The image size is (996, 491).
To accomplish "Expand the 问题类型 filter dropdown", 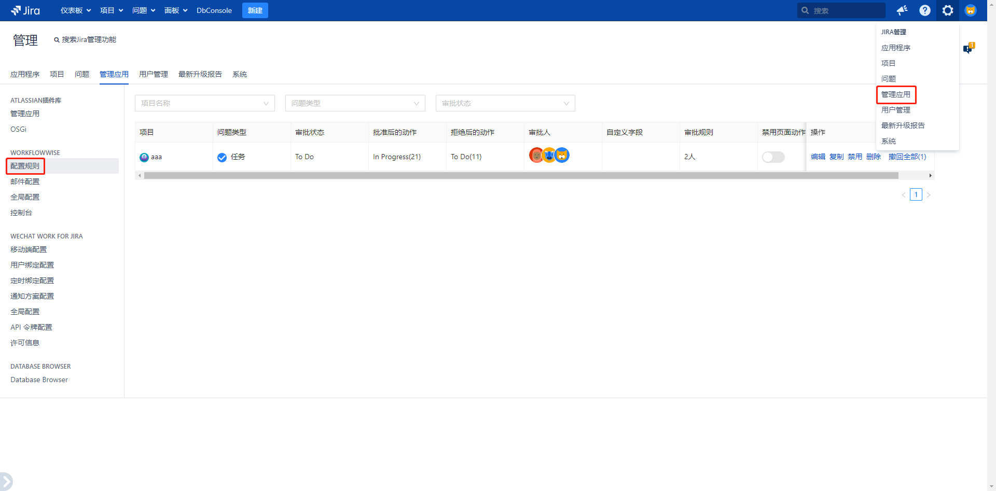I will tap(355, 103).
